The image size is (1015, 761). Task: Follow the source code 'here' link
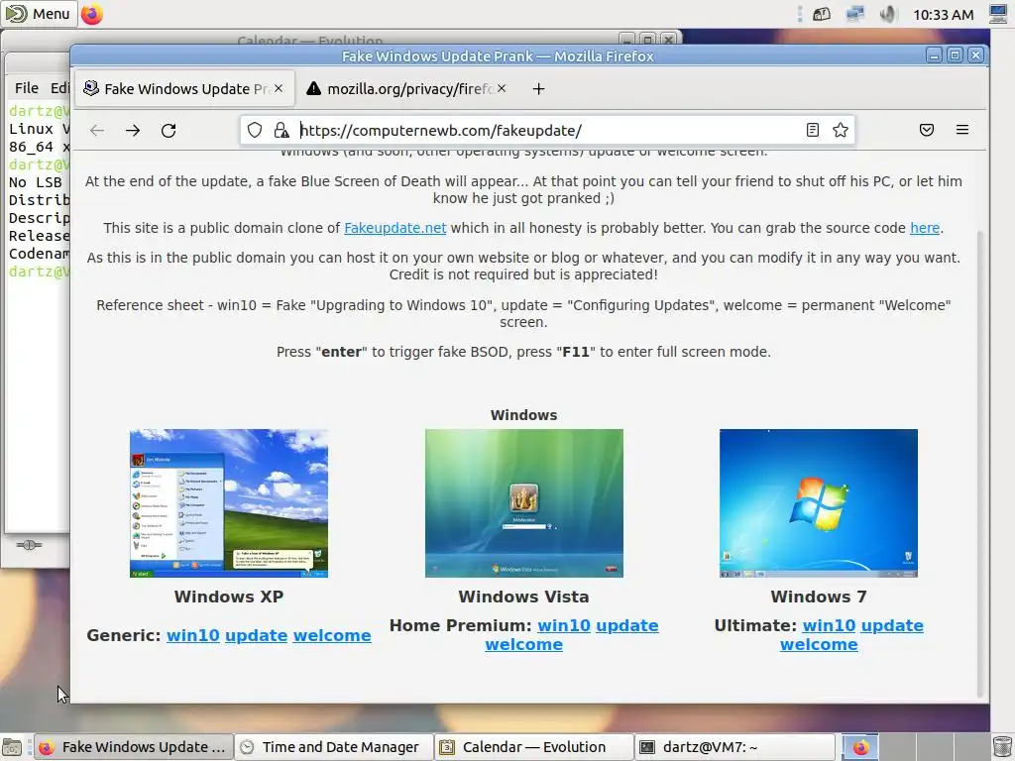click(925, 229)
